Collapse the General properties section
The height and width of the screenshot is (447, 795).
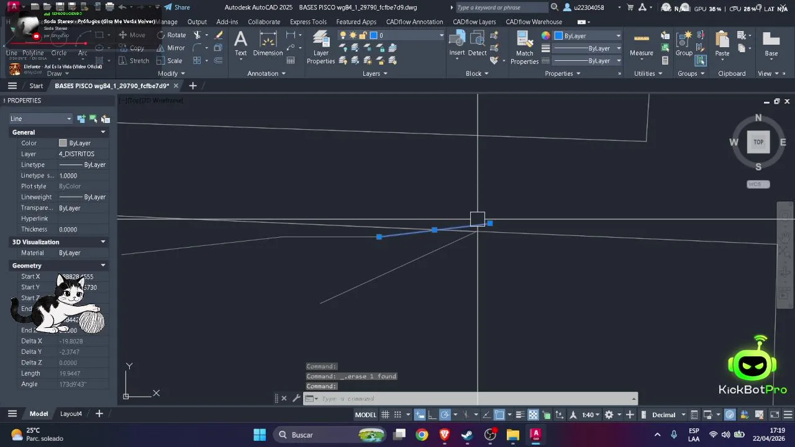tap(103, 132)
